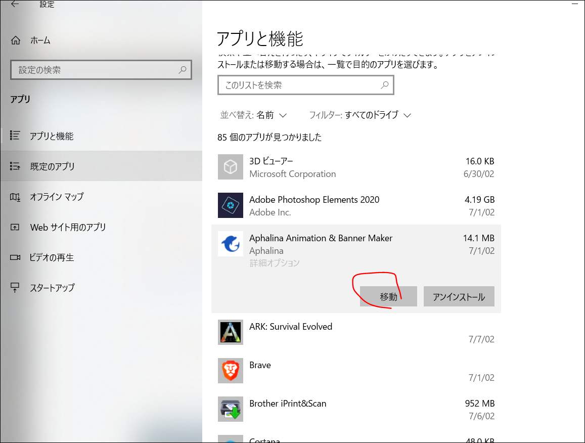585x443 pixels.
Task: Open the フィルター: すべてのドライブ dropdown
Action: (x=360, y=115)
